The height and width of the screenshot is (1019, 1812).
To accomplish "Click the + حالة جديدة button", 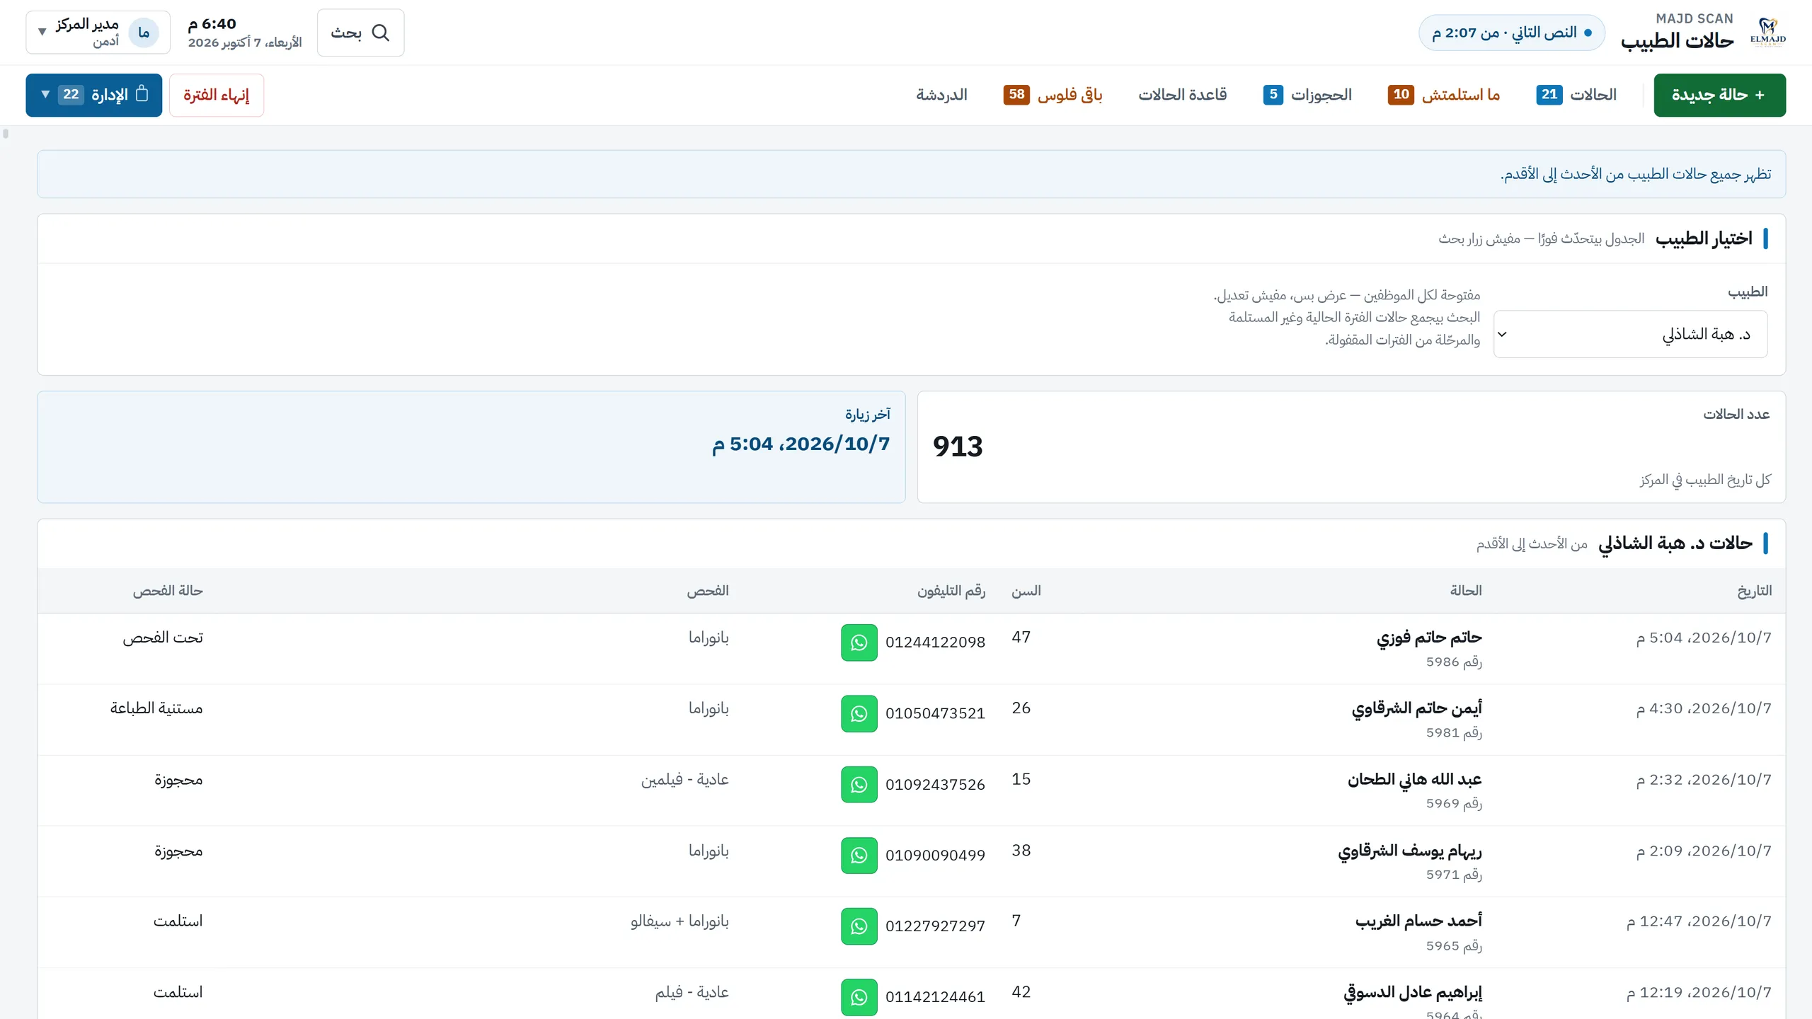I will pyautogui.click(x=1719, y=95).
